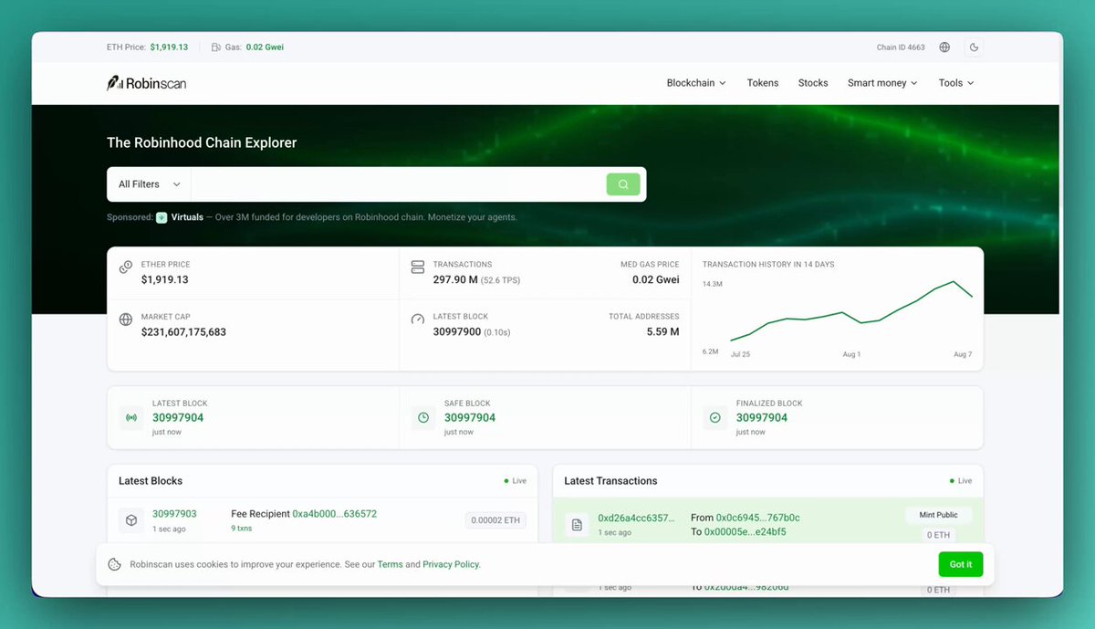This screenshot has width=1095, height=629.
Task: Click the gauge icon beside Latest Block 30997900
Action: tap(418, 320)
